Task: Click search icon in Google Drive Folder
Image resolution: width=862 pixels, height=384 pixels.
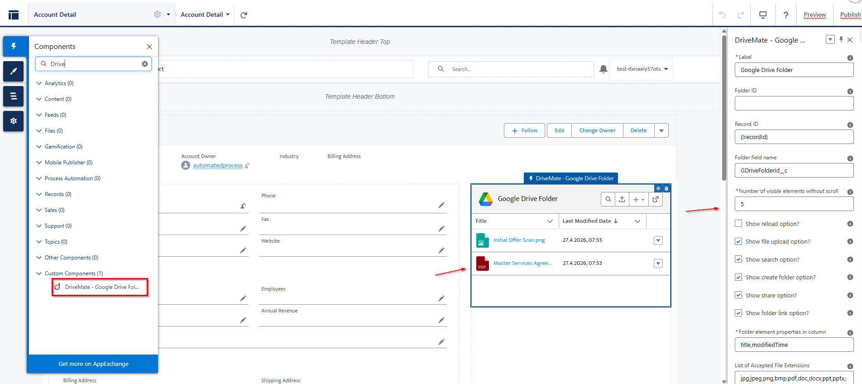Action: tap(608, 199)
